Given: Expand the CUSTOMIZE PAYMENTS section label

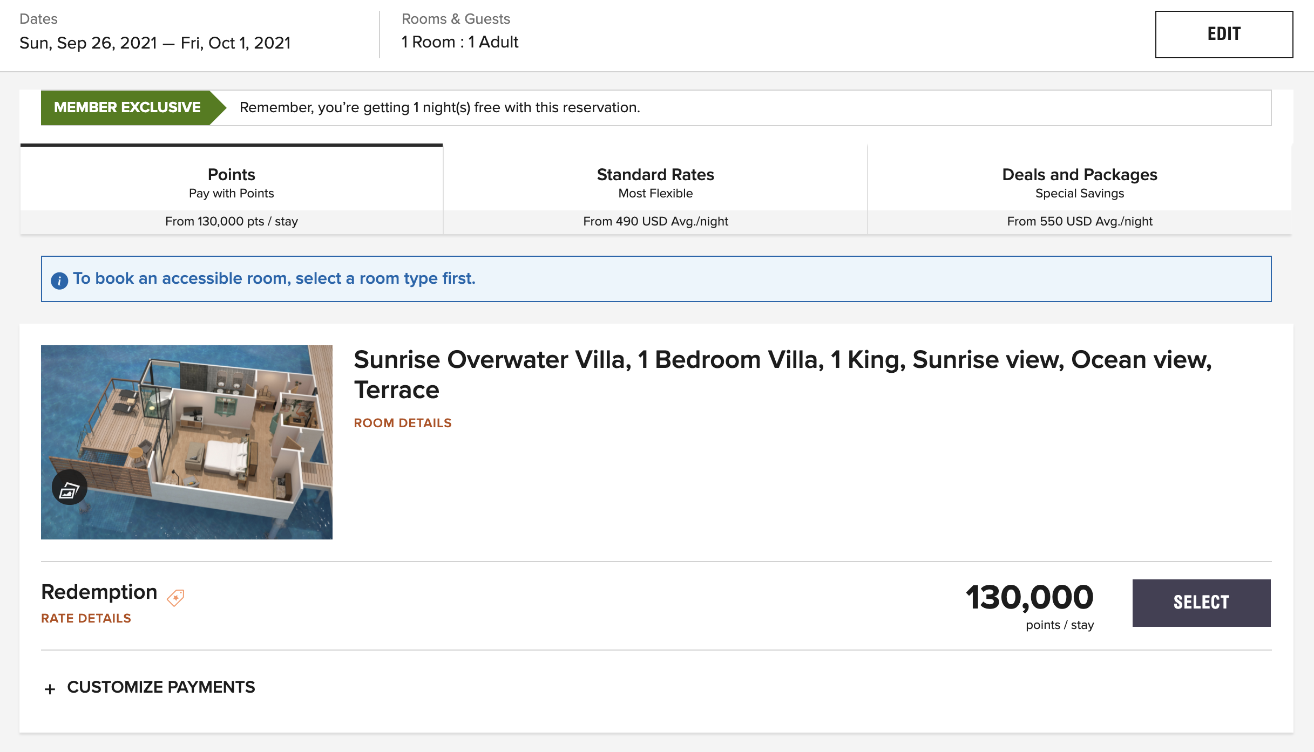Looking at the screenshot, I should click(161, 687).
